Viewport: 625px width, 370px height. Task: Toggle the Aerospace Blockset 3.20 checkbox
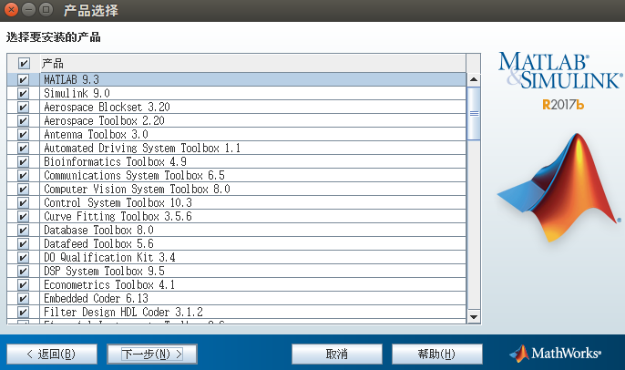coord(23,107)
